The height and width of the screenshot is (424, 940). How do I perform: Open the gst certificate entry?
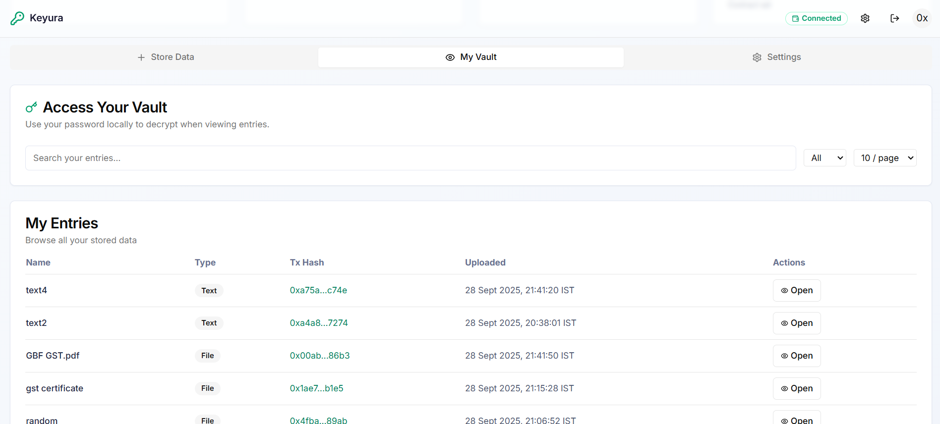tap(797, 389)
